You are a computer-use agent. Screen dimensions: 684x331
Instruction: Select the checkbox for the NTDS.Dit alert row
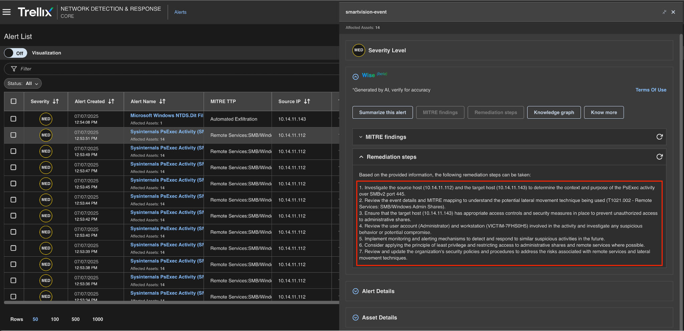(13, 119)
